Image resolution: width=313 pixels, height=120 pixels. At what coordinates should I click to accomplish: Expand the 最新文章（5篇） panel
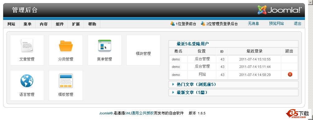(234, 92)
